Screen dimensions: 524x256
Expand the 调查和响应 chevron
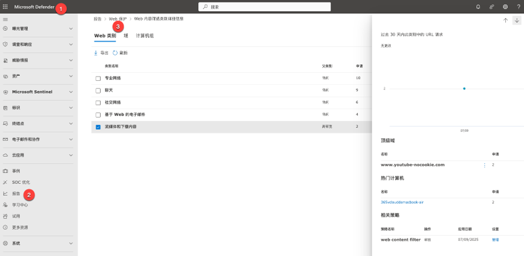click(x=71, y=45)
